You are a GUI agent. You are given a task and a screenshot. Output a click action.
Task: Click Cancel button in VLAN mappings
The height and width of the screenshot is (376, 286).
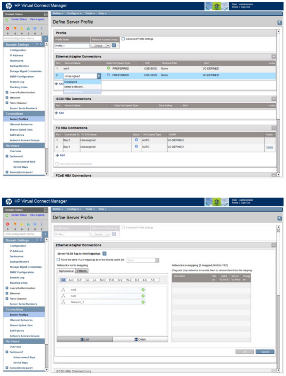coord(265,351)
